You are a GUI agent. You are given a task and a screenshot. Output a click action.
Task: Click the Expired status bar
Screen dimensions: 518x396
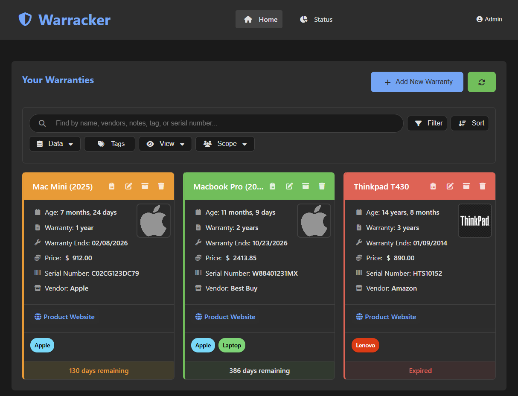coord(420,370)
